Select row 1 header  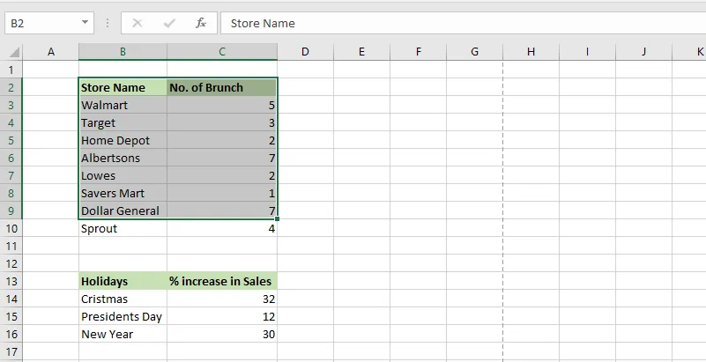[11, 70]
